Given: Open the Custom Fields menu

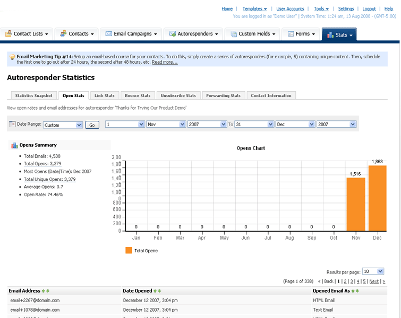Looking at the screenshot, I should click(x=252, y=34).
